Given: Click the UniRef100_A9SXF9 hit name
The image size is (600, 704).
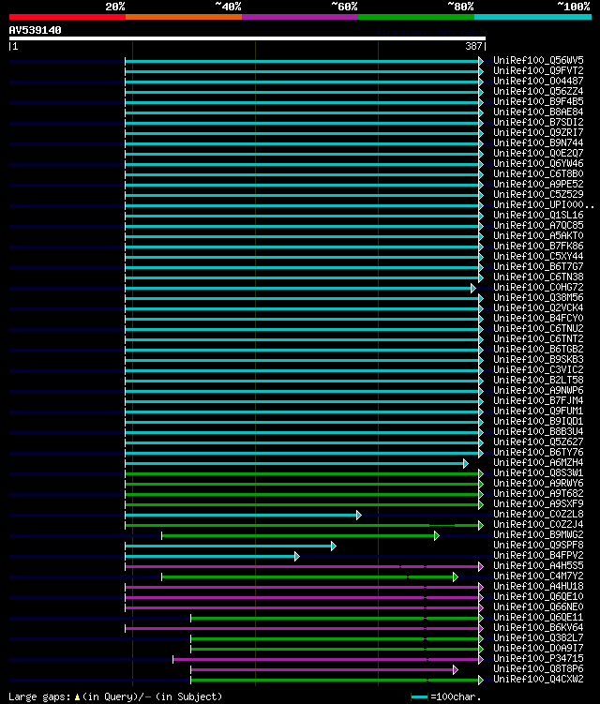Looking at the screenshot, I should point(538,504).
